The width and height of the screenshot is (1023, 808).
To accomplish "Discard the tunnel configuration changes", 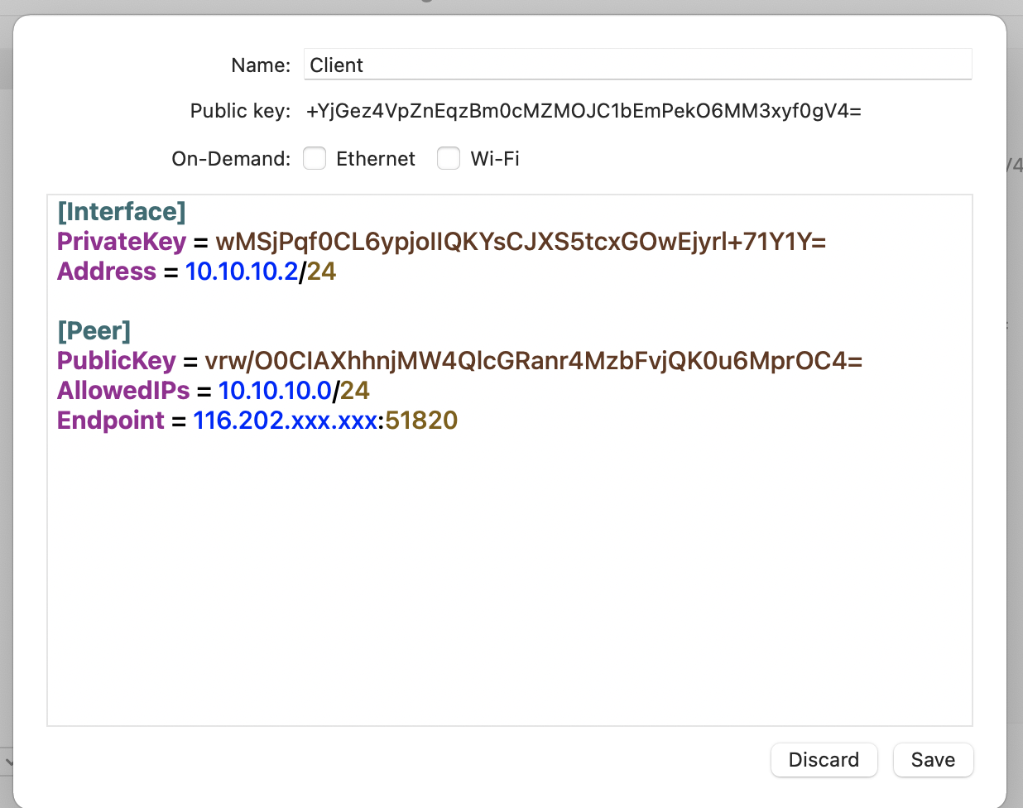I will coord(824,760).
